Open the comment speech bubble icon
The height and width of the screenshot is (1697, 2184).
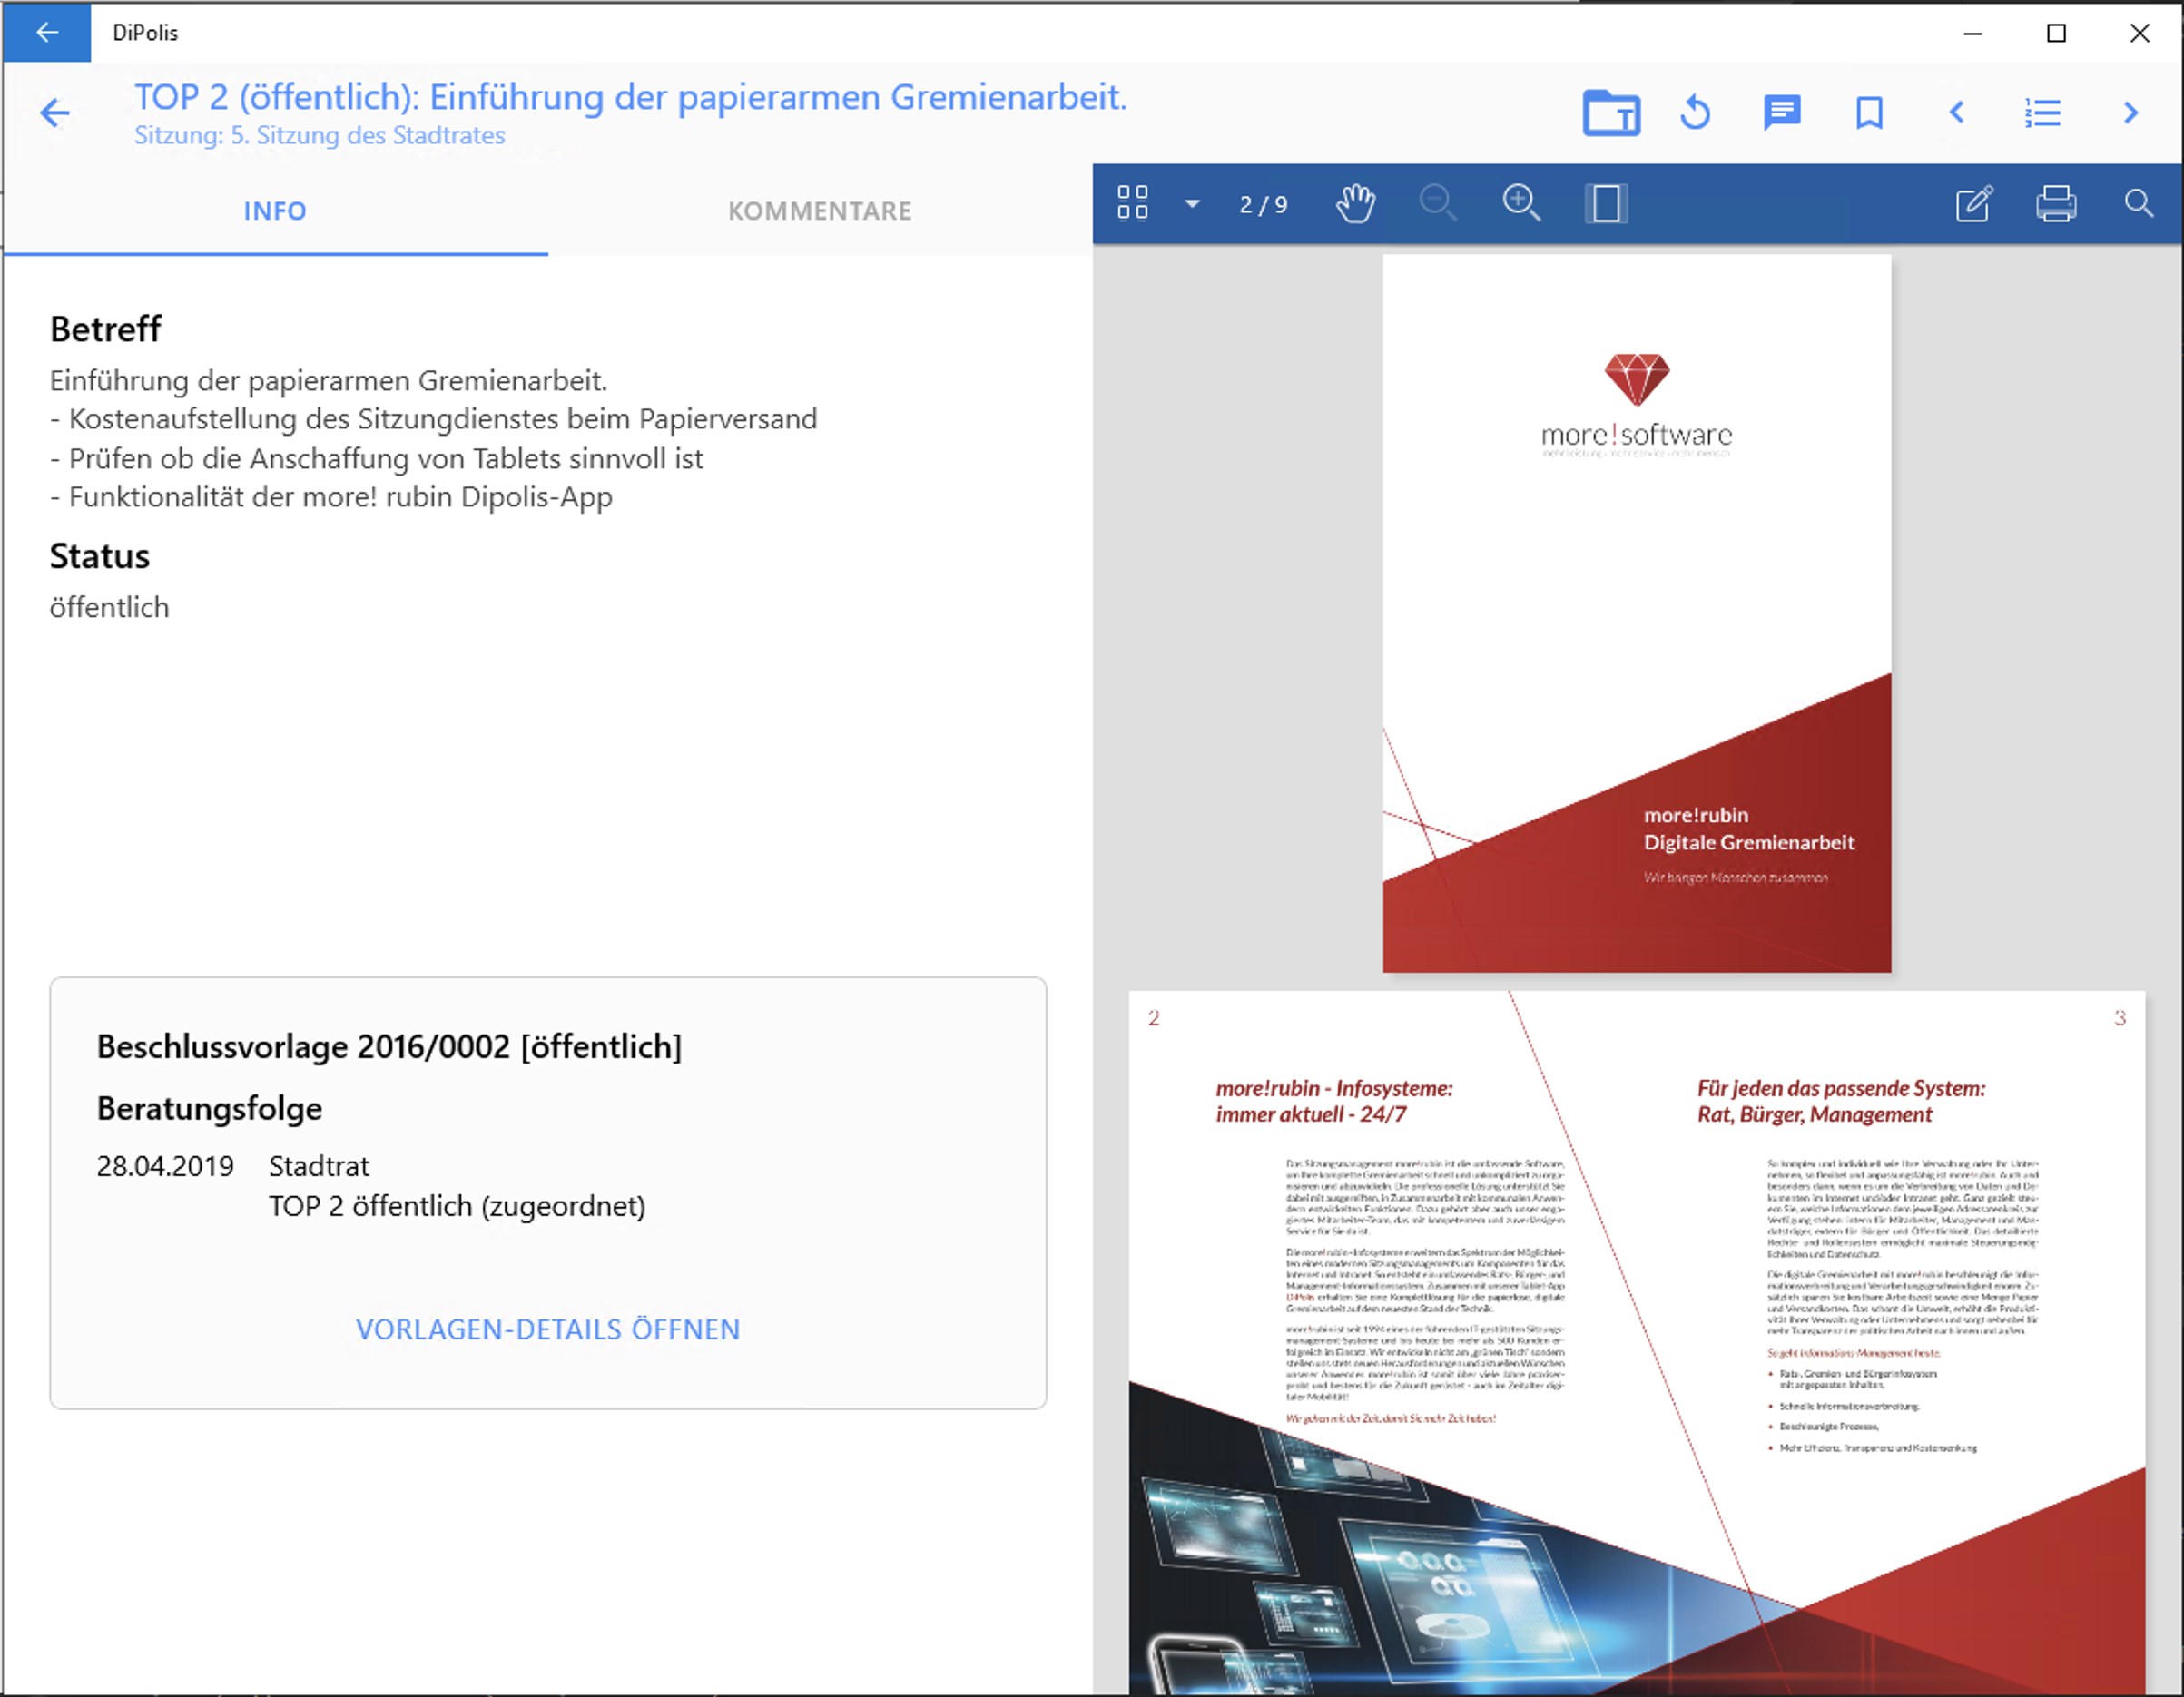[x=1781, y=113]
